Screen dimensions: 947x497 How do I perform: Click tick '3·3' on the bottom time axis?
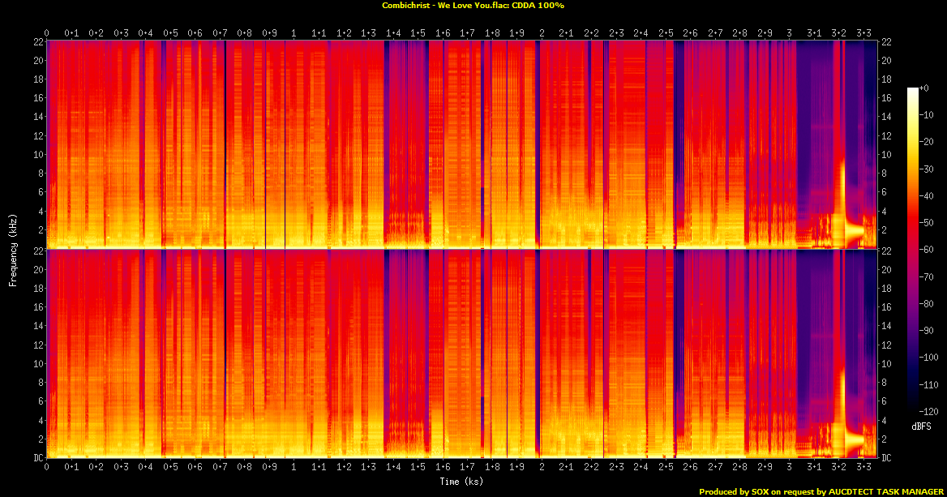tap(863, 467)
